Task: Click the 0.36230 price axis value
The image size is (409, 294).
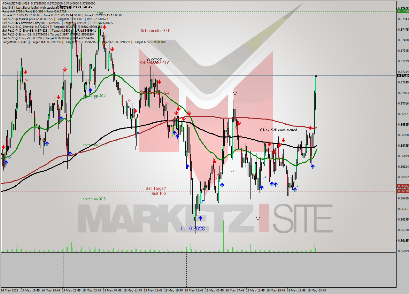Action: [403, 230]
